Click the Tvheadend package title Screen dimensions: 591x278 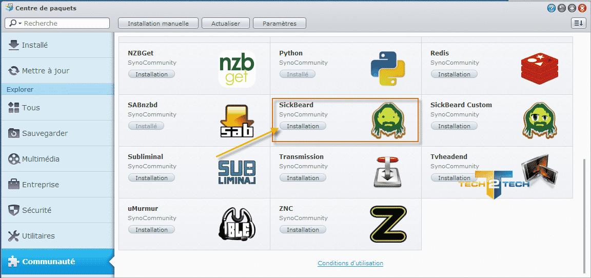449,157
